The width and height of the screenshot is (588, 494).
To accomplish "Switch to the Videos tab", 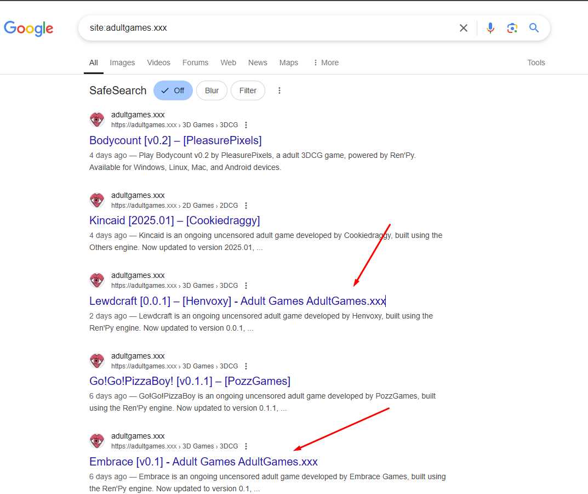I will click(158, 63).
